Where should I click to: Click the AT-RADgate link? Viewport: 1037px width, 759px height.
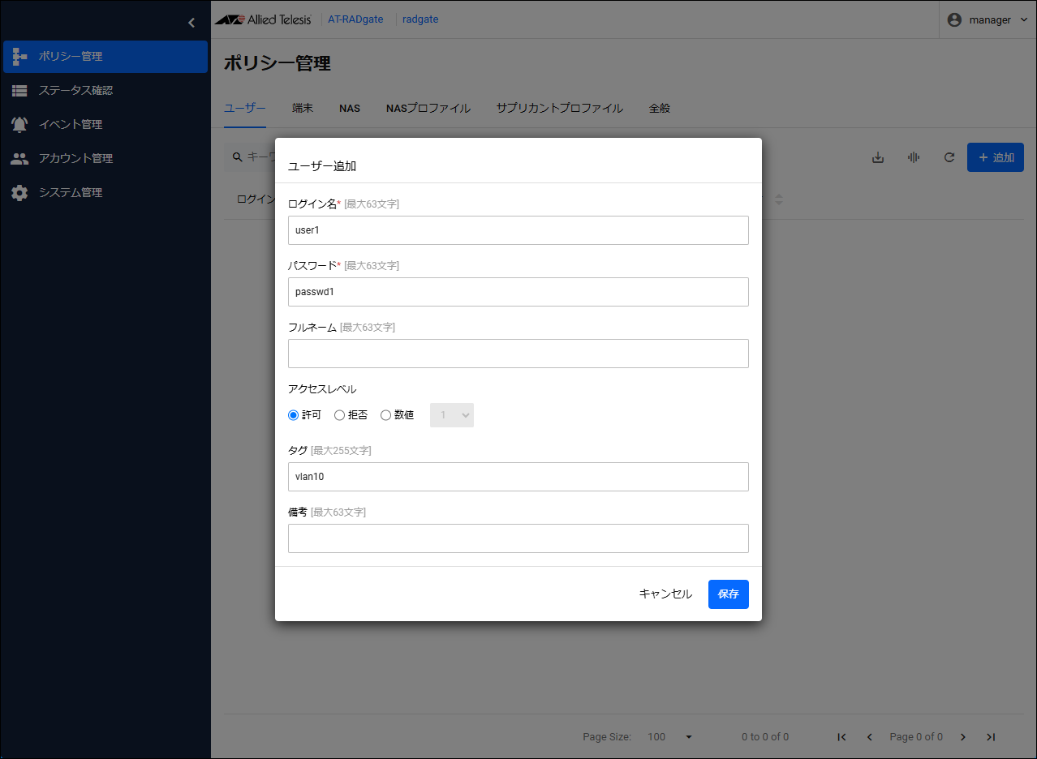tap(355, 19)
